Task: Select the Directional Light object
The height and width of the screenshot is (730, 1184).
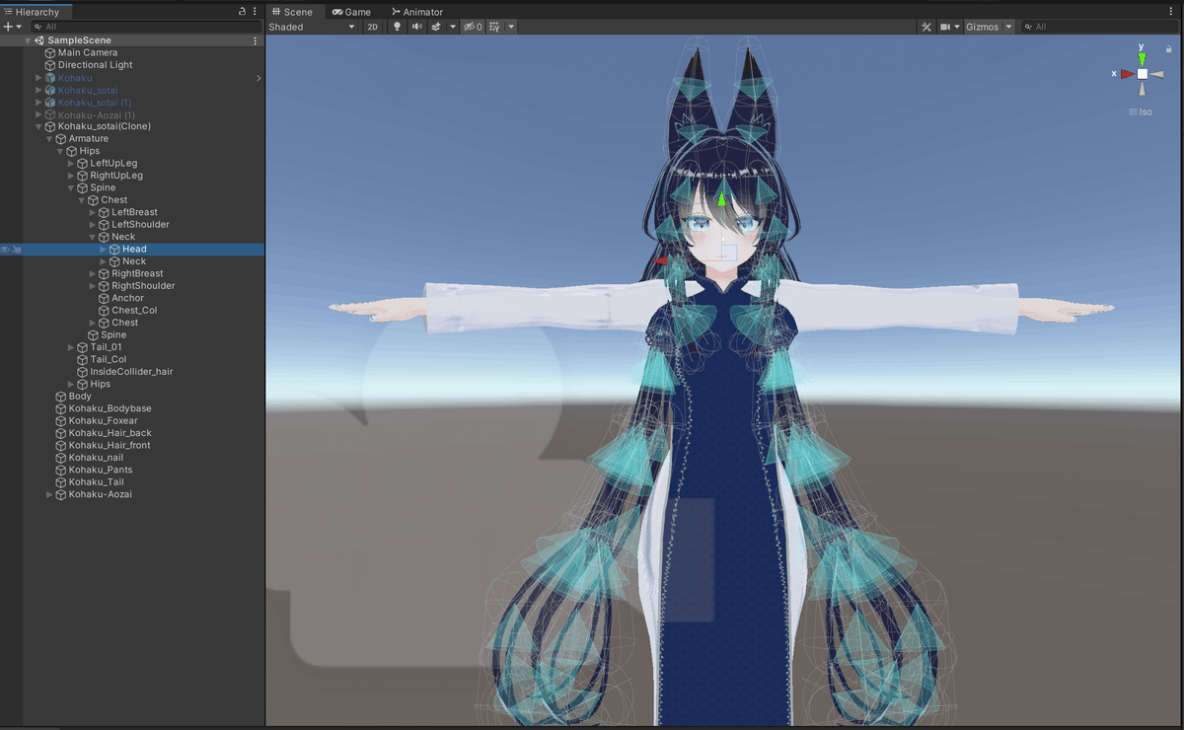Action: tap(96, 65)
